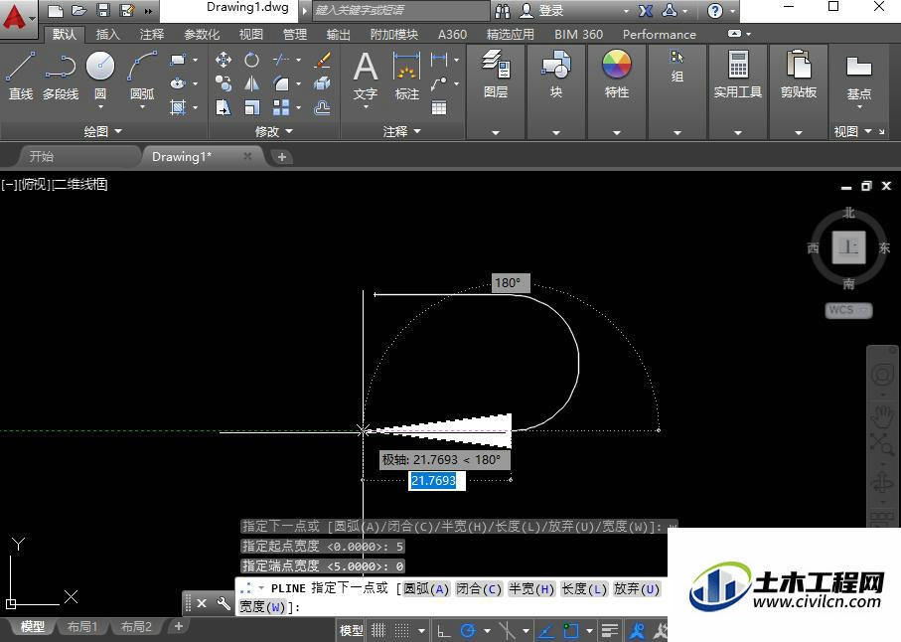Expand the 绘图 panel dropdown
Screen dimensions: 901x642
[103, 131]
